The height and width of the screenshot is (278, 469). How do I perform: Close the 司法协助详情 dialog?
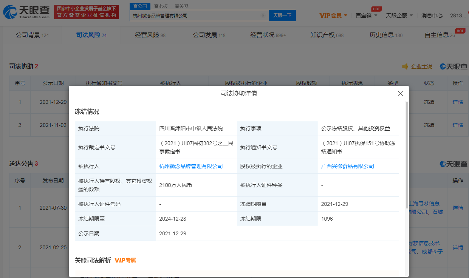[x=401, y=94]
